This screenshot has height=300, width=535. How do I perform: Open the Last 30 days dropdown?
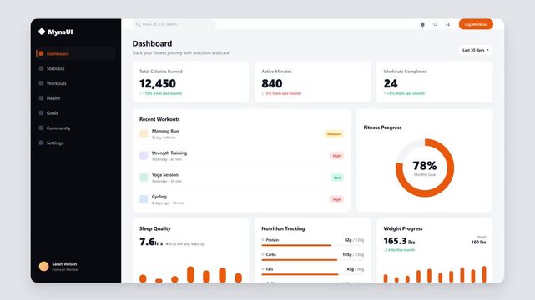click(x=475, y=50)
